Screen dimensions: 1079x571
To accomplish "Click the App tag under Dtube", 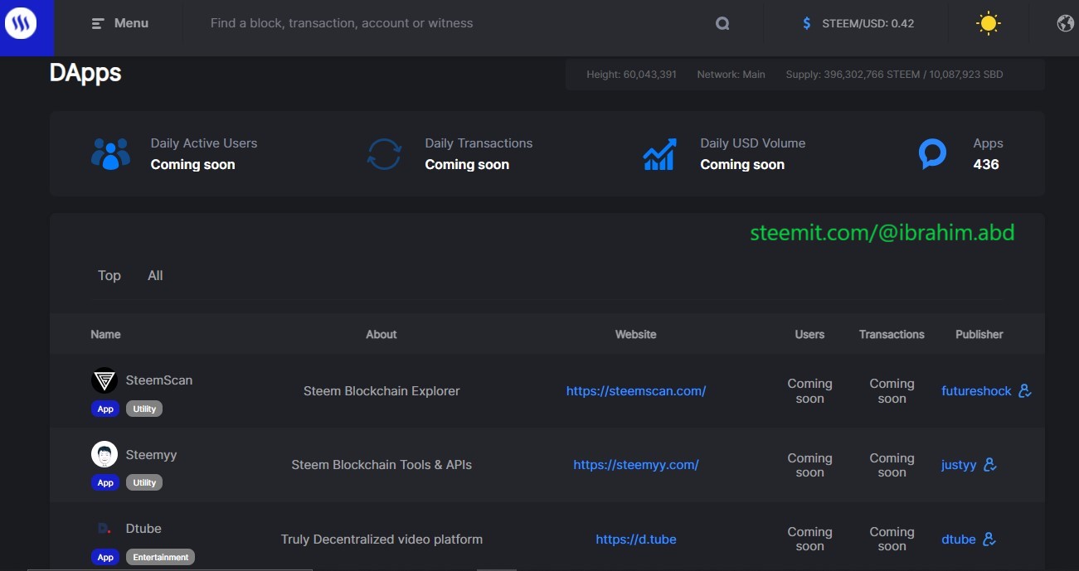I will click(105, 557).
